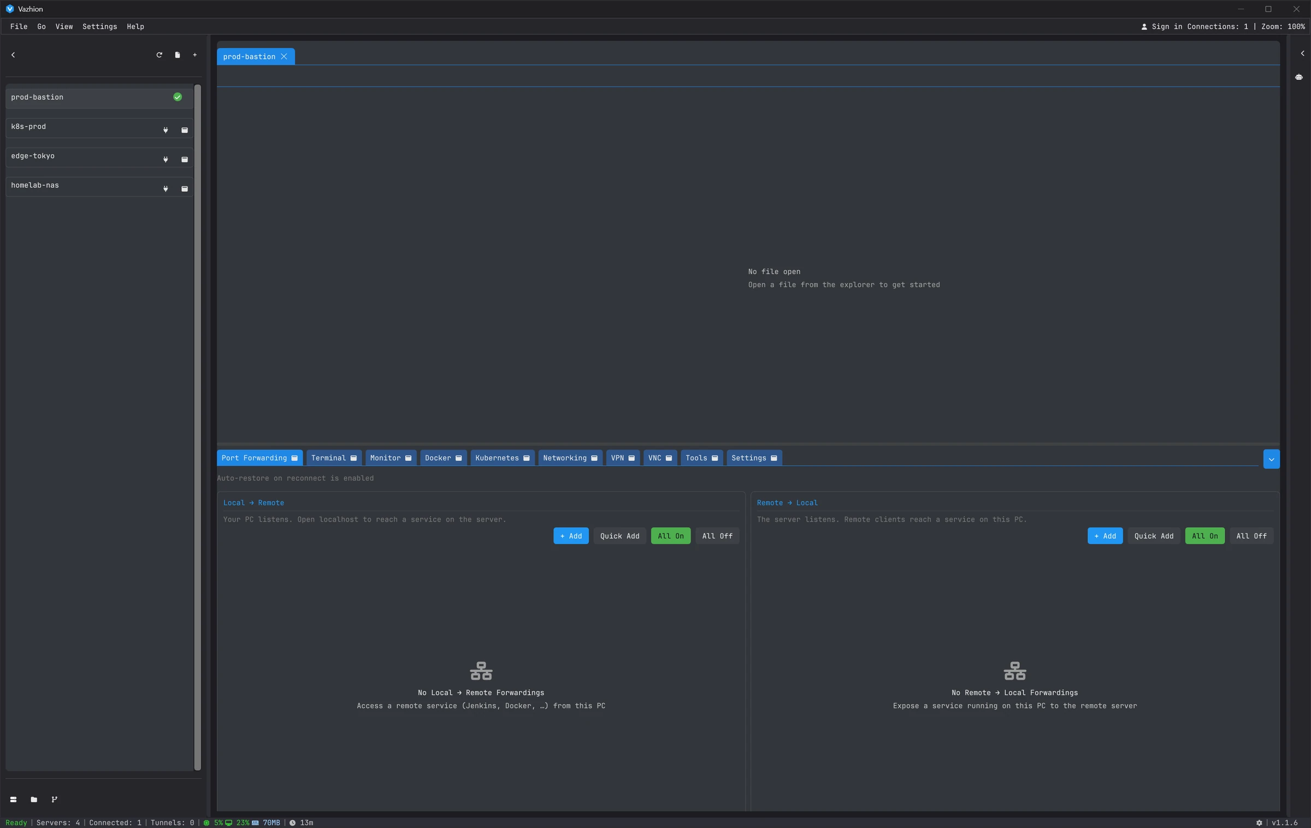Pop out the Terminal tab window icon
The image size is (1311, 828).
pyautogui.click(x=353, y=458)
